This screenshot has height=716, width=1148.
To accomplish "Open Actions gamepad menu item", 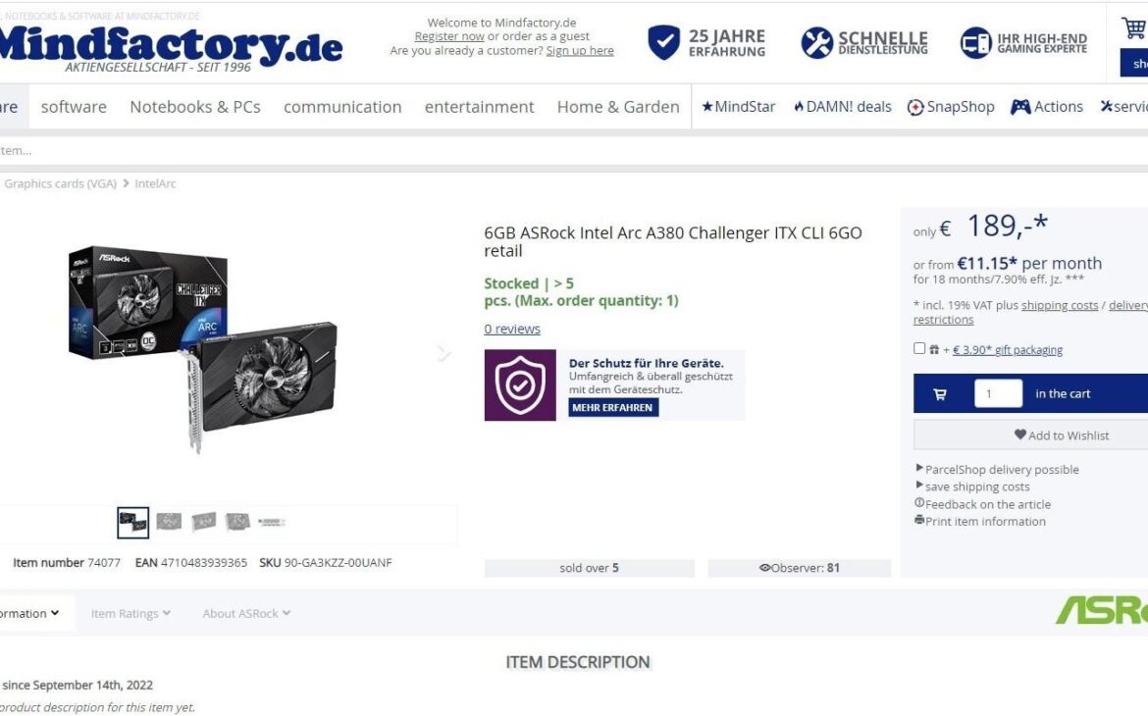I will coord(1046,107).
